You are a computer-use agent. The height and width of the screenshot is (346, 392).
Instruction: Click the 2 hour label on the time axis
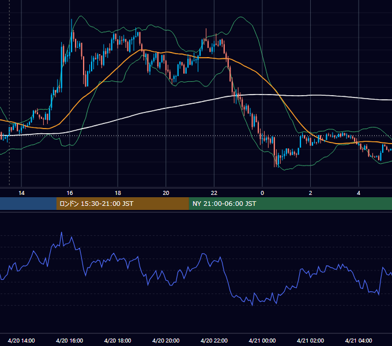coord(311,193)
